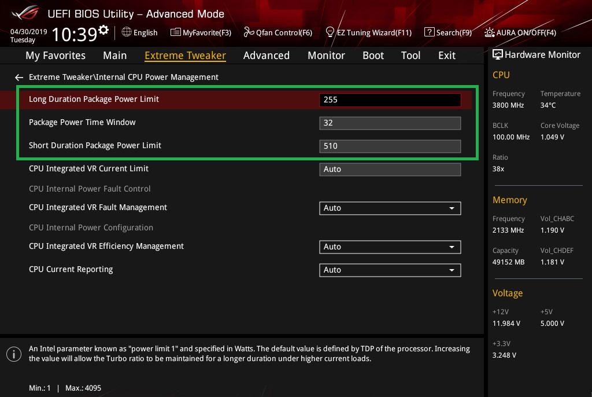The height and width of the screenshot is (397, 592).
Task: Select the Exit tab
Action: pos(447,56)
